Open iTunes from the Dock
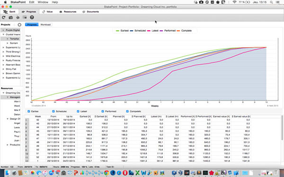Image resolution: width=284 pixels, height=177 pixels. tap(45, 173)
